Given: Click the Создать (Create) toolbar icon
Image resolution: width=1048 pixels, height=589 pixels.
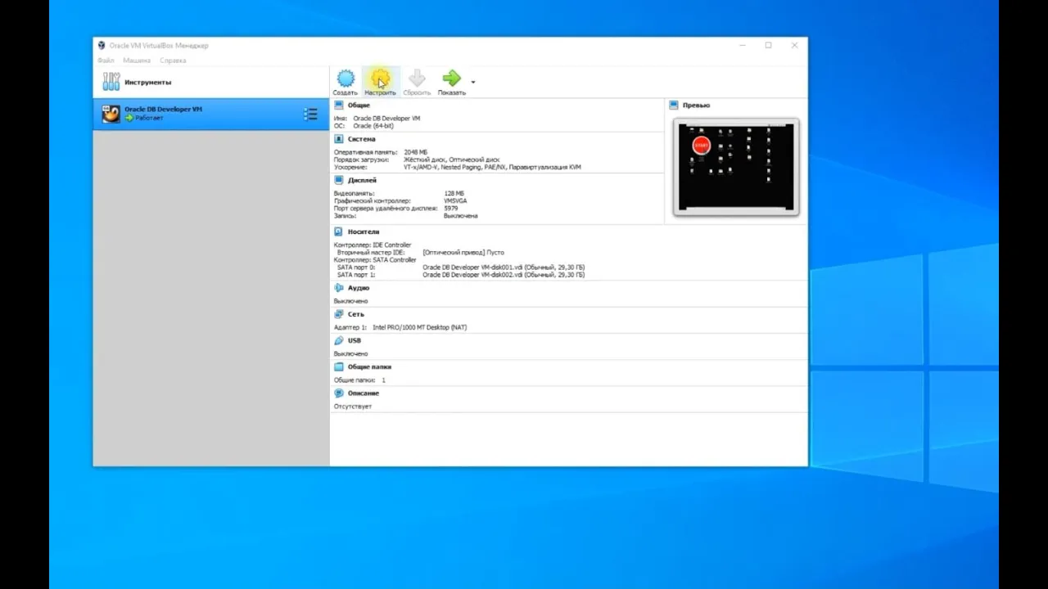Looking at the screenshot, I should [346, 79].
